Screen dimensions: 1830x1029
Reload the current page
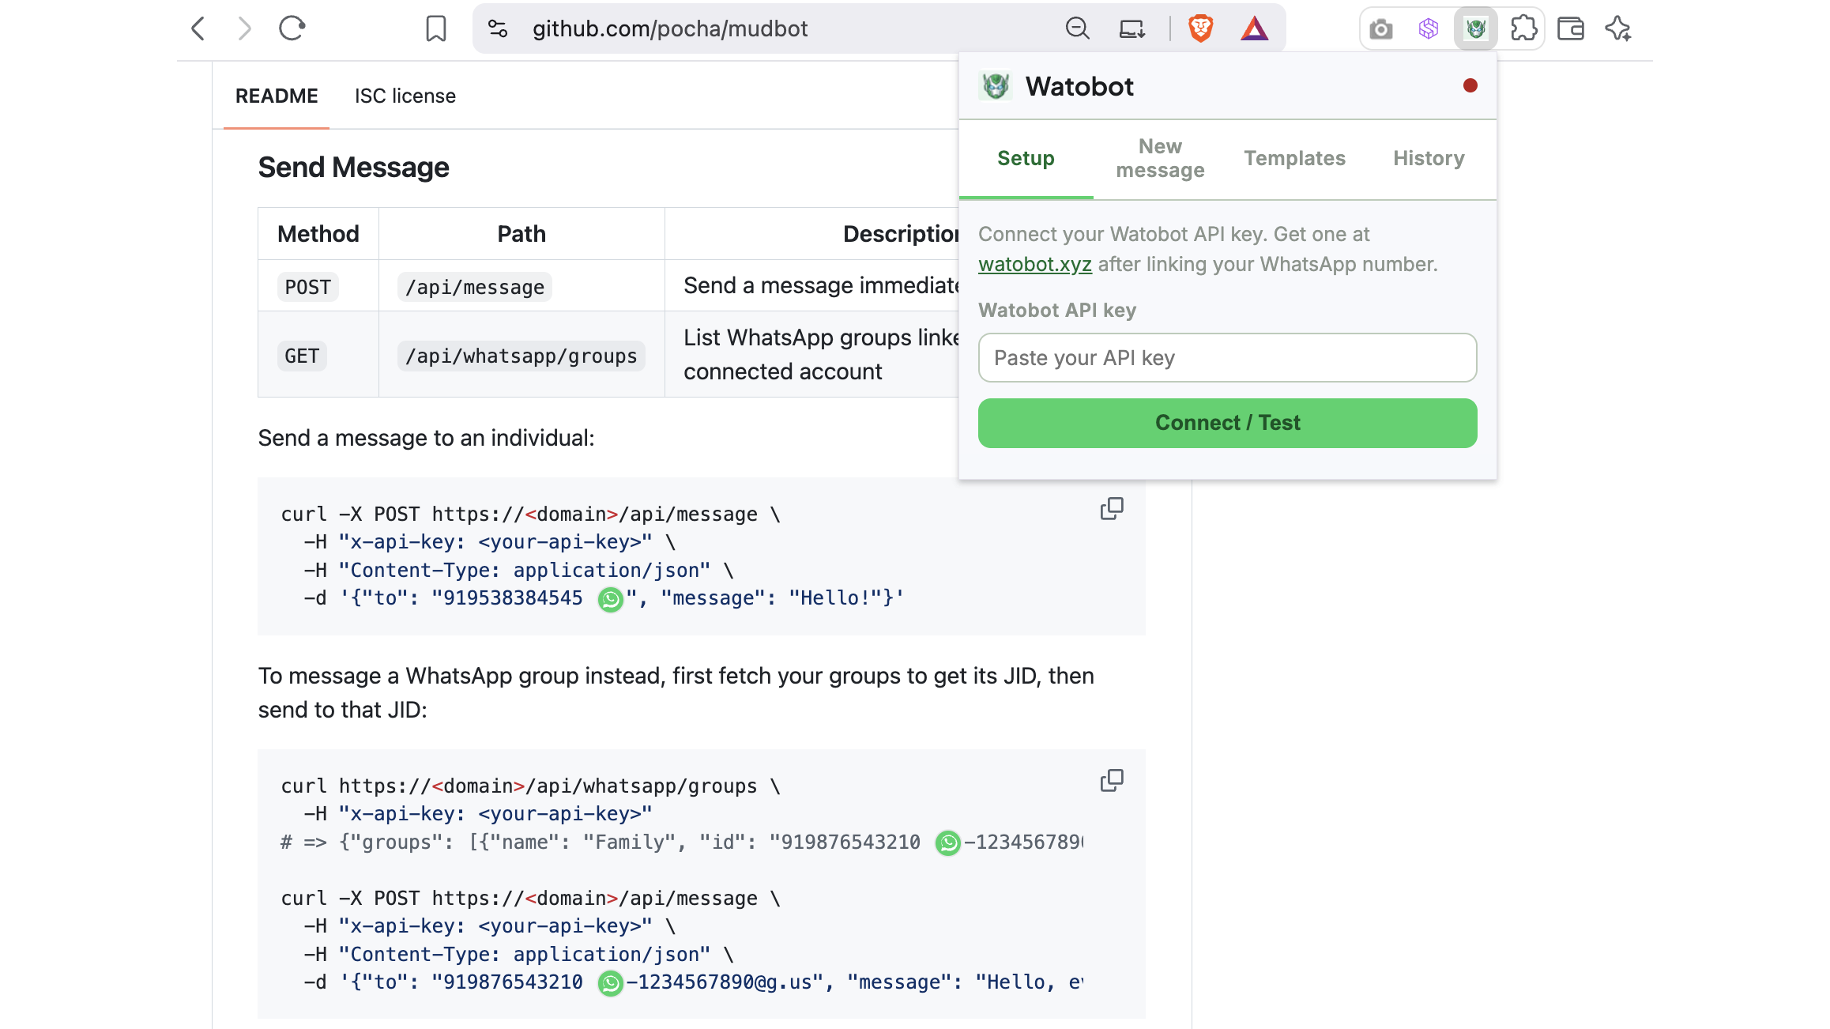(x=292, y=29)
